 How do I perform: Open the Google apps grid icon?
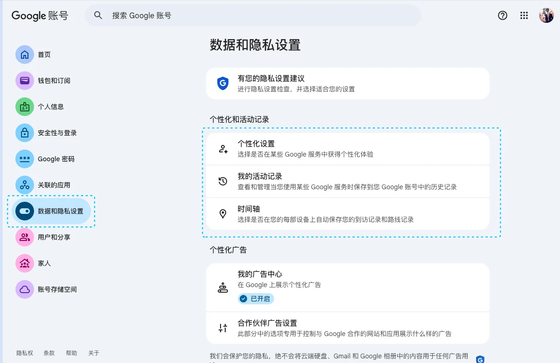click(524, 15)
